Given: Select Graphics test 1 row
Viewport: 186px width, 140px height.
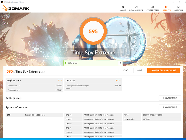Looking at the screenshot, I should pos(34,85).
